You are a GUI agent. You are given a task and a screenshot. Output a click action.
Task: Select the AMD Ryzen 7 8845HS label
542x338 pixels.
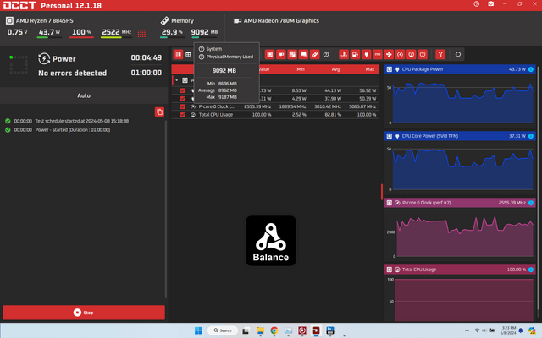tap(45, 20)
